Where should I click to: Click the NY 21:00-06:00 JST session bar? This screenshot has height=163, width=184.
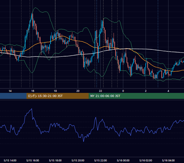136,96
